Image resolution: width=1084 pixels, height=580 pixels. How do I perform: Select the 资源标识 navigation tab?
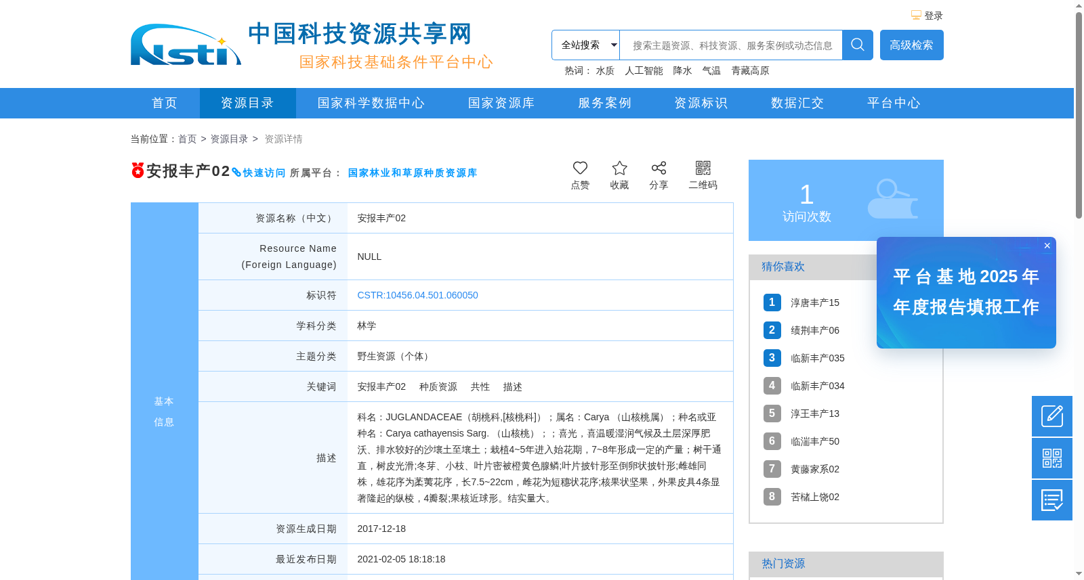[701, 103]
